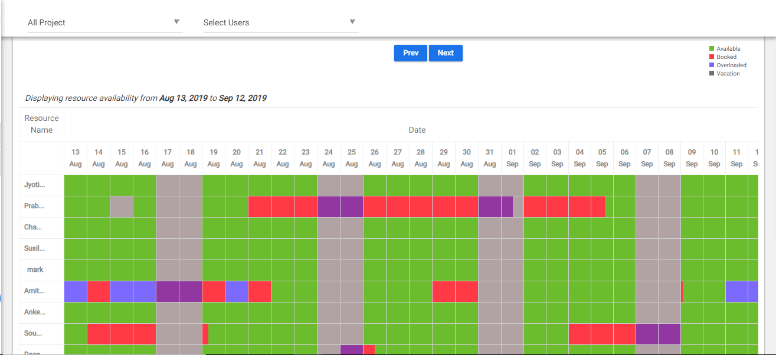Click the green Available legend swatch
This screenshot has width=776, height=355.
pyautogui.click(x=712, y=49)
